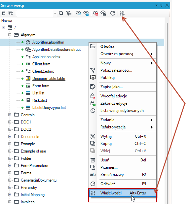
Task: Expand the Initial Mapping folder
Action: 10,195
